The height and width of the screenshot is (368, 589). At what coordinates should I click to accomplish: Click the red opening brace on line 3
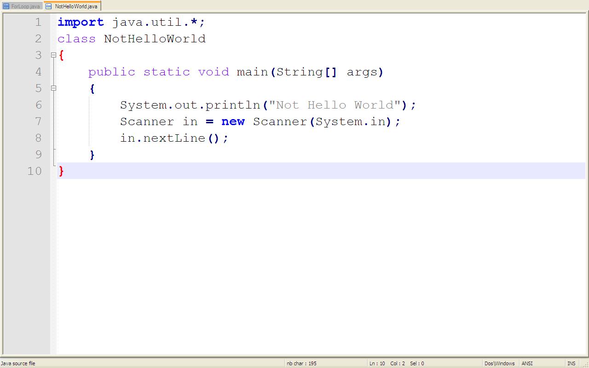[x=61, y=55]
